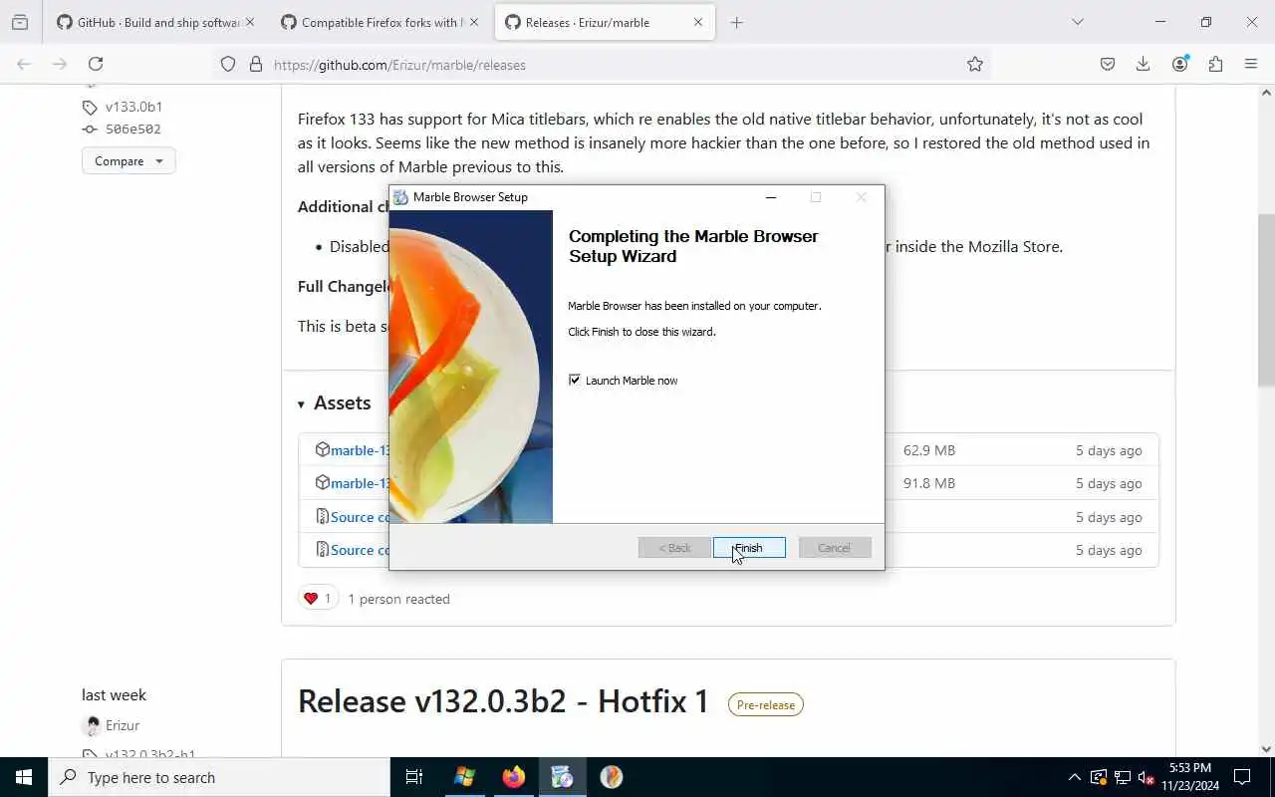Open Release v132.0.3b2 - Hotfix 1 heading
The width and height of the screenshot is (1275, 797).
click(503, 701)
